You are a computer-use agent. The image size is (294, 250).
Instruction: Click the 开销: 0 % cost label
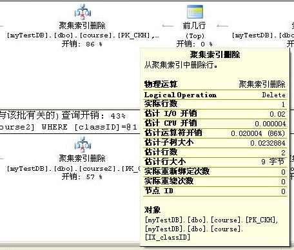[x=195, y=44]
